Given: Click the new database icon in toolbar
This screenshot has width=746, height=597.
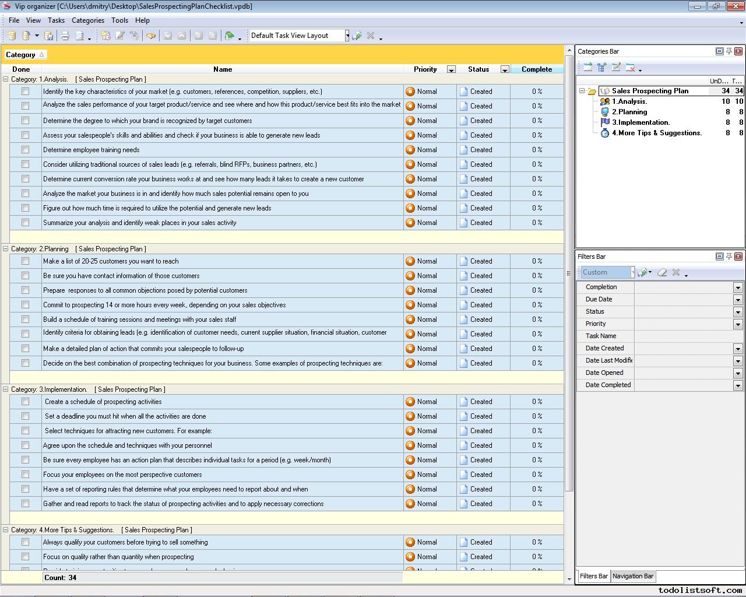Looking at the screenshot, I should 12,36.
